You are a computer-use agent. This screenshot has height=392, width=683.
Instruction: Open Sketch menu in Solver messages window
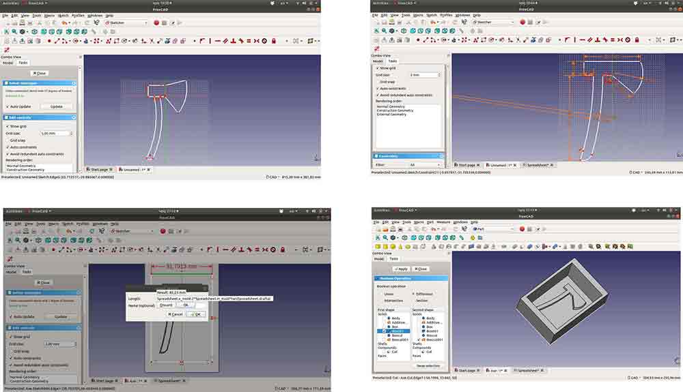tap(63, 16)
